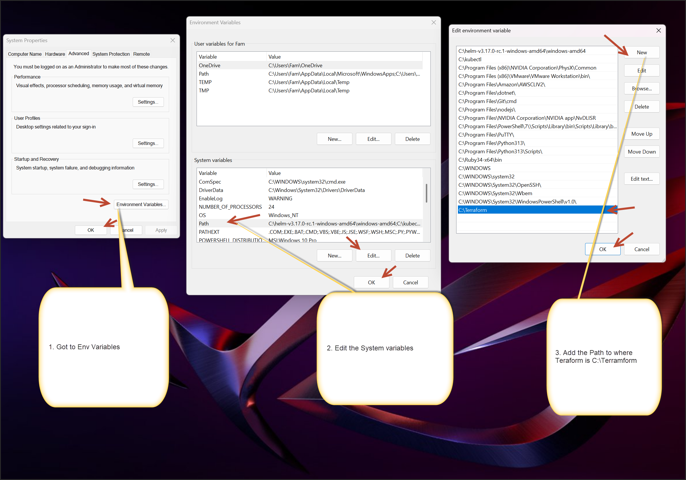The height and width of the screenshot is (480, 686).
Task: Select the Remote tab
Action: tap(141, 54)
